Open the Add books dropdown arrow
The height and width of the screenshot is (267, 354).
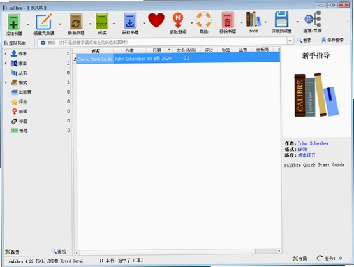point(28,24)
